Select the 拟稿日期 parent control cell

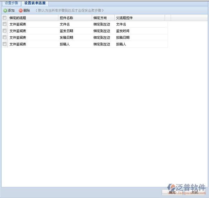[x=123, y=38]
